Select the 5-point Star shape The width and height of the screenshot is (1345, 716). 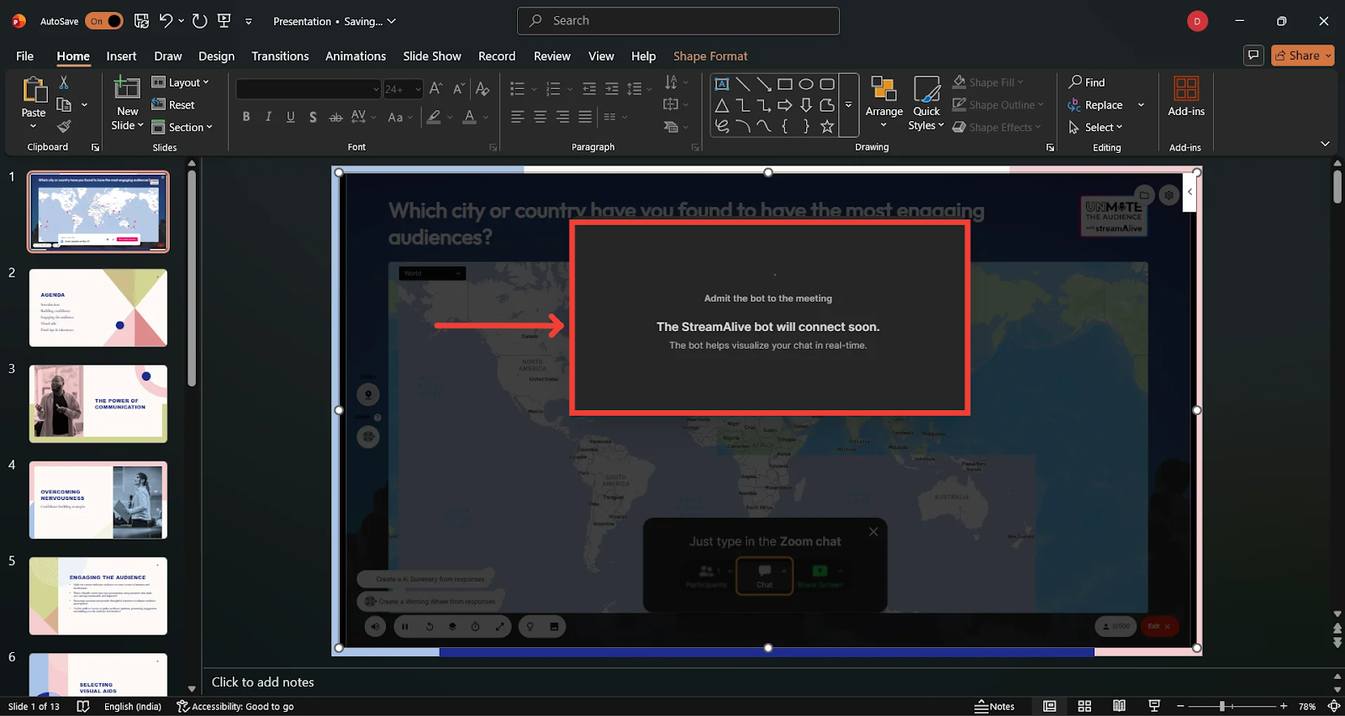point(827,126)
